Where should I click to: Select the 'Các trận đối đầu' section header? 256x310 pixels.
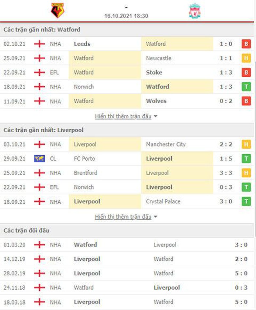tap(27, 231)
